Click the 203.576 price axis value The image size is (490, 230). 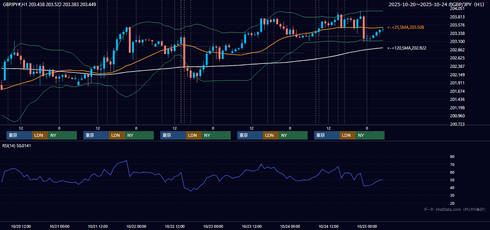[457, 25]
